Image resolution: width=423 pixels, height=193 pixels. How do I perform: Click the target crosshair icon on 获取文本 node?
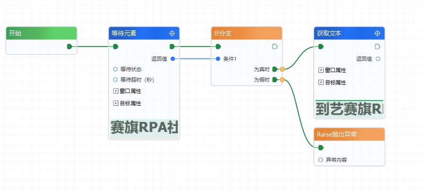(377, 34)
